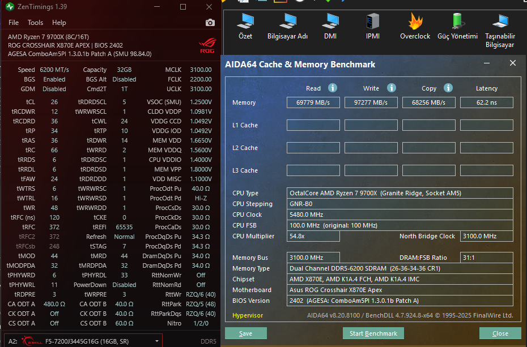The height and width of the screenshot is (347, 527).
Task: Click Close in the AIDA64 benchmark
Action: tap(500, 333)
